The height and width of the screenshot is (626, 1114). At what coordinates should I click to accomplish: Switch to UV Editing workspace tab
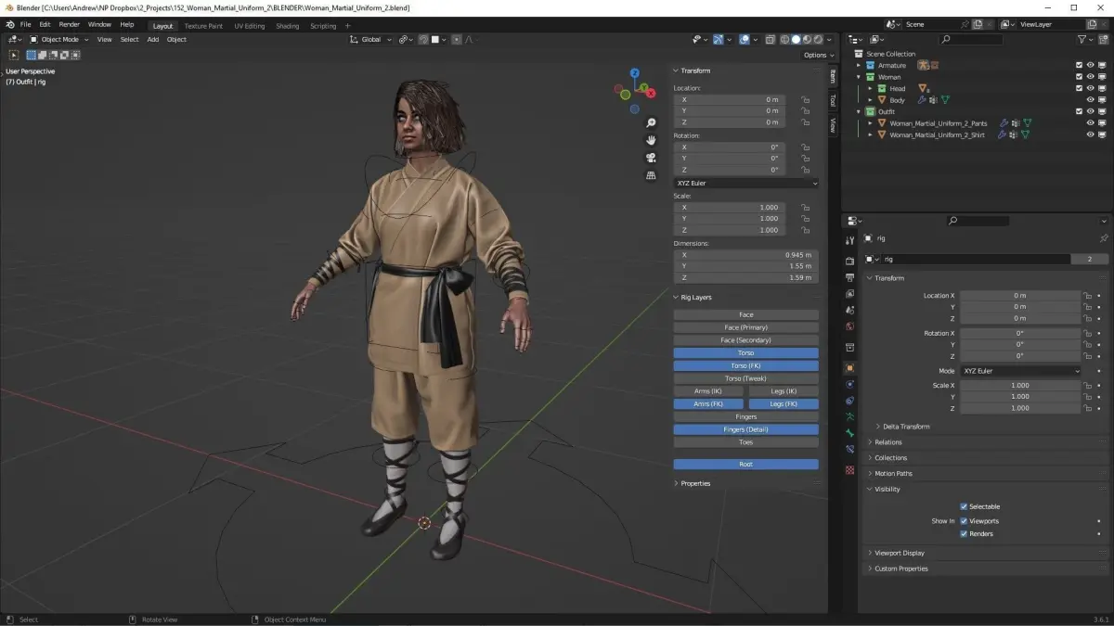point(250,26)
